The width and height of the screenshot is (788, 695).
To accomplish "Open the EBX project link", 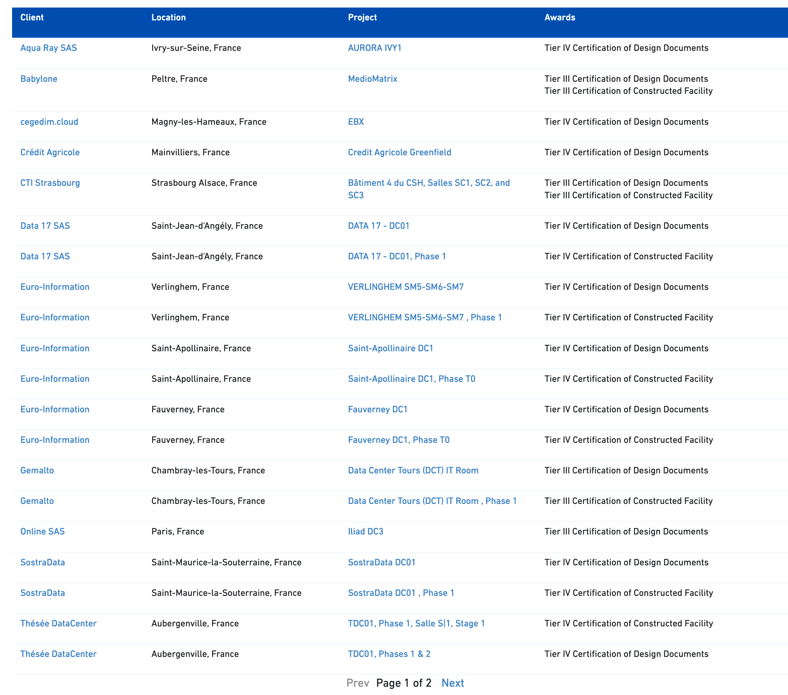I will point(356,122).
